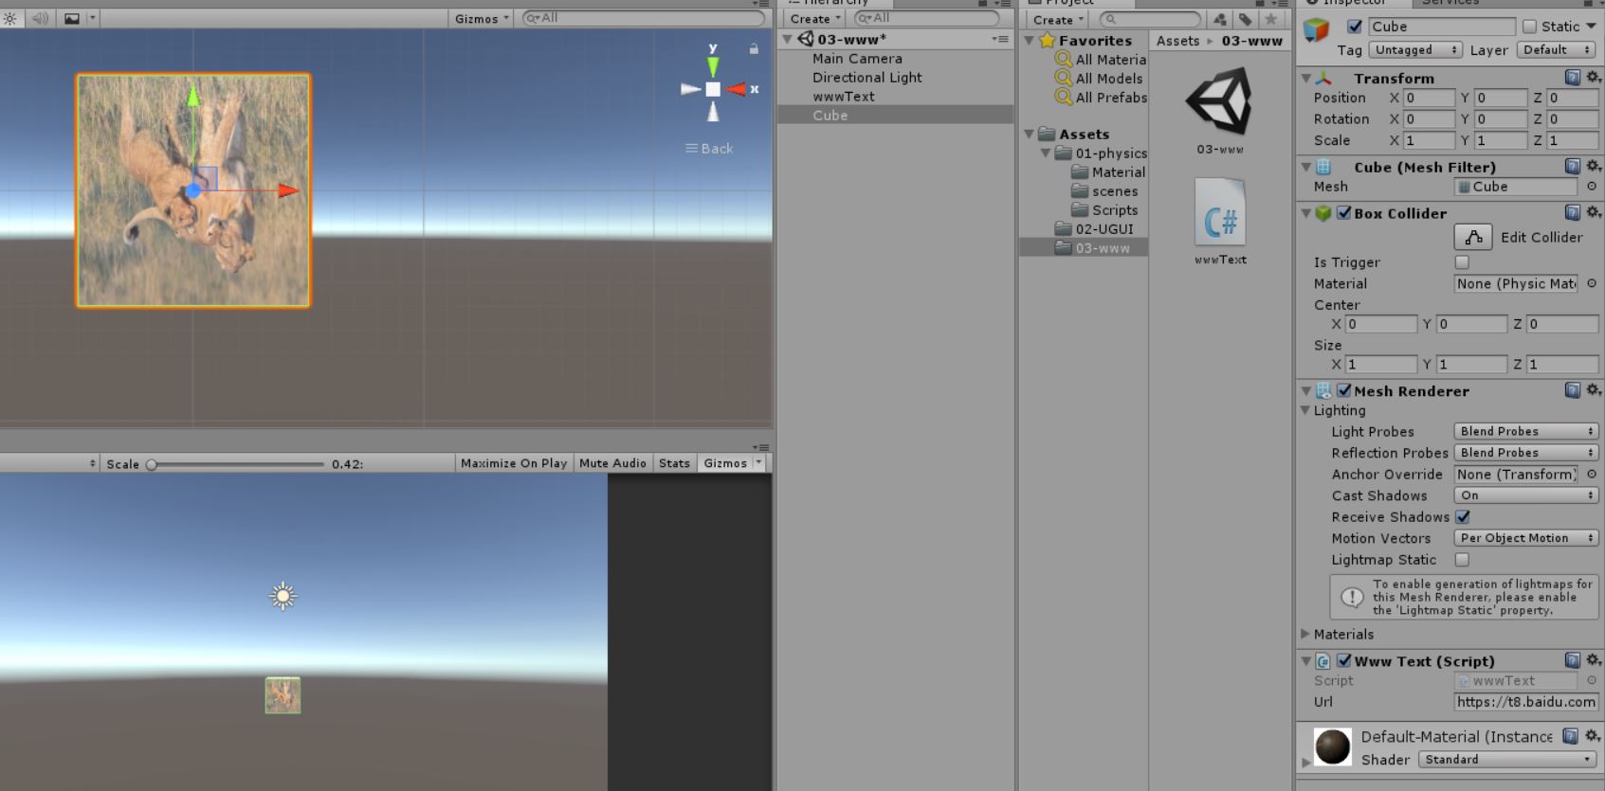Select Main Camera in Hierarchy
The height and width of the screenshot is (791, 1605).
pyautogui.click(x=857, y=59)
